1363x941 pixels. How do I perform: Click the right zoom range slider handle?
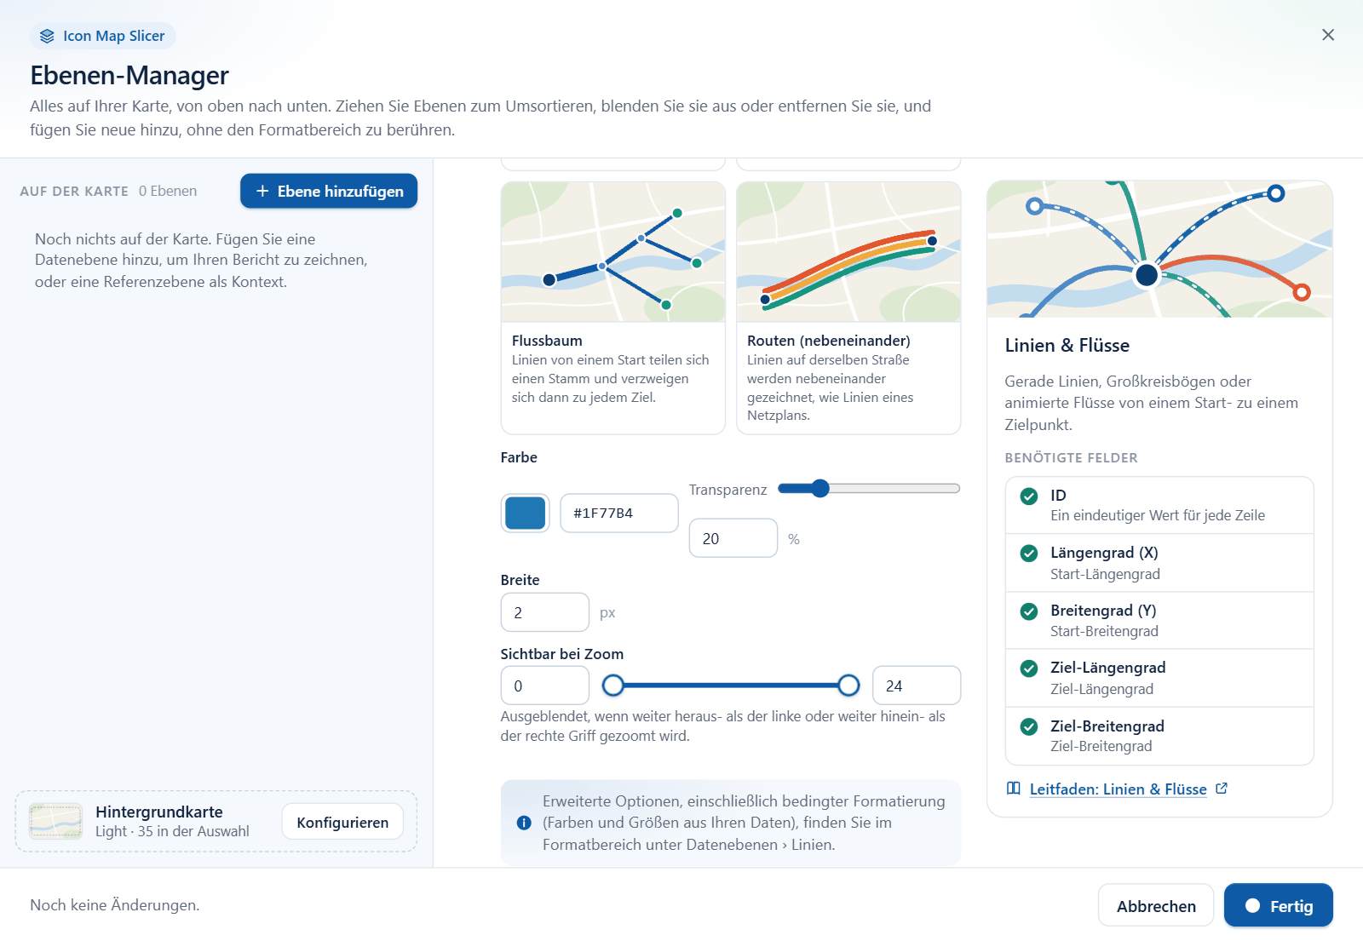848,686
